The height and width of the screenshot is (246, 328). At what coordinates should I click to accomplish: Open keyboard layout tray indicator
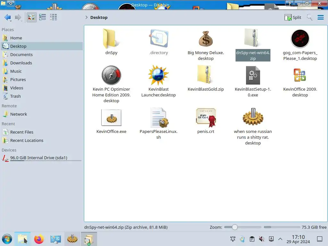click(x=271, y=239)
